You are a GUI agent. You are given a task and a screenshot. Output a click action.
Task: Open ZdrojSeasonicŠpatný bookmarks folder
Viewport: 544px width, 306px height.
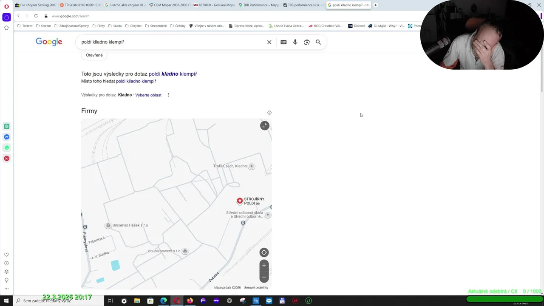[71, 26]
